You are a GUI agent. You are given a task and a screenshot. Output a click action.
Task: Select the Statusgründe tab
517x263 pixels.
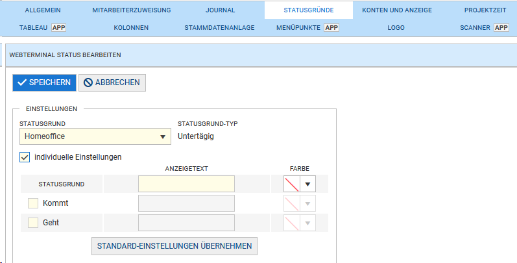point(309,10)
